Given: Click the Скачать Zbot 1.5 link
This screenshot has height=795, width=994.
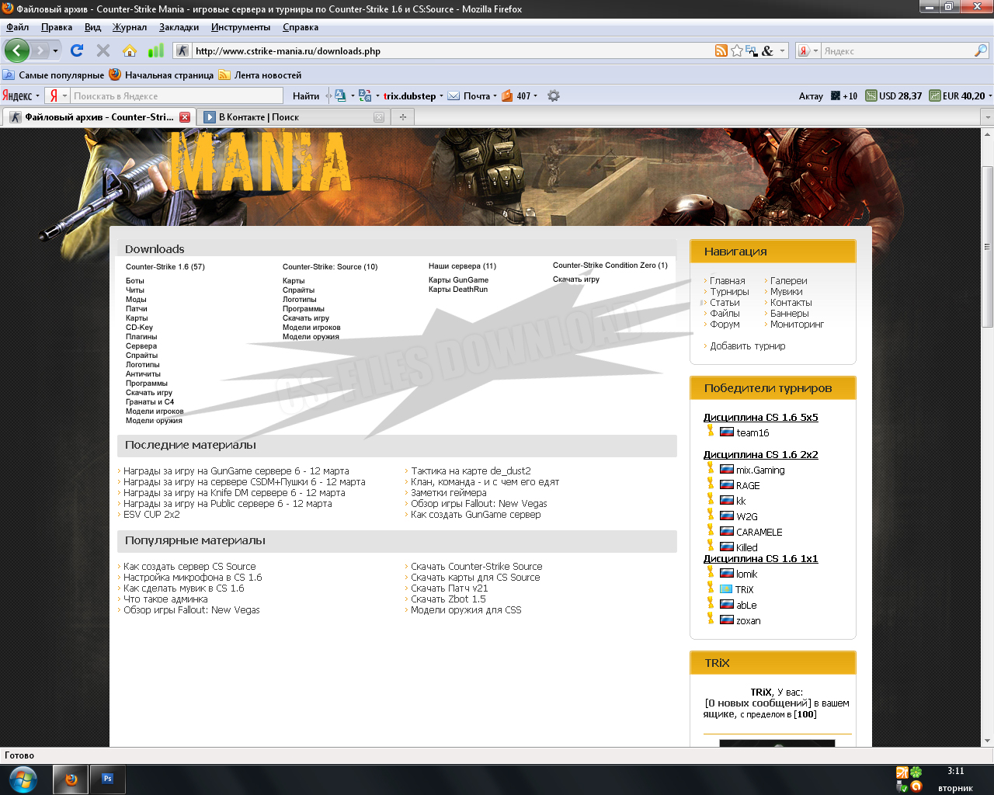Looking at the screenshot, I should tap(448, 599).
